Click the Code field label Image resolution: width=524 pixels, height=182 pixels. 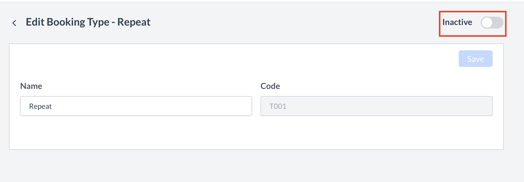point(270,86)
